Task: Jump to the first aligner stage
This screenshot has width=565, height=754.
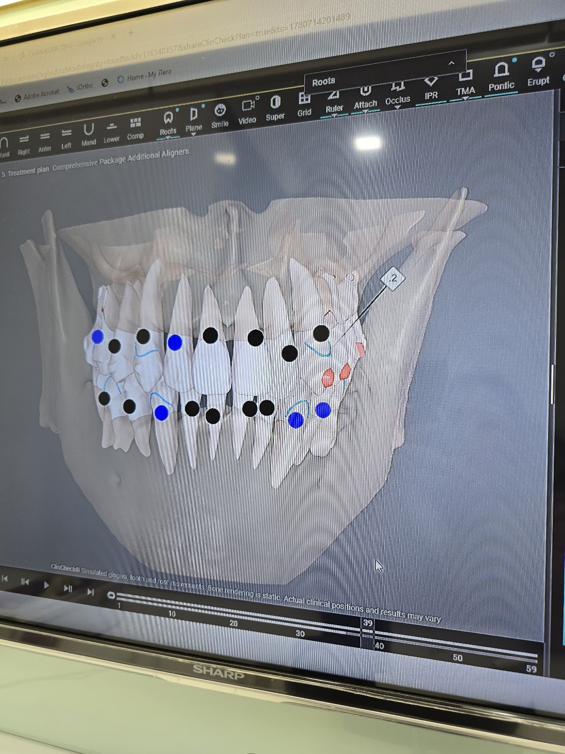Action: pyautogui.click(x=5, y=579)
